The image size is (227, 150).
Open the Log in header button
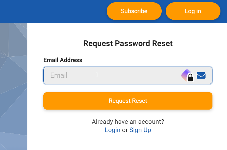tap(193, 11)
